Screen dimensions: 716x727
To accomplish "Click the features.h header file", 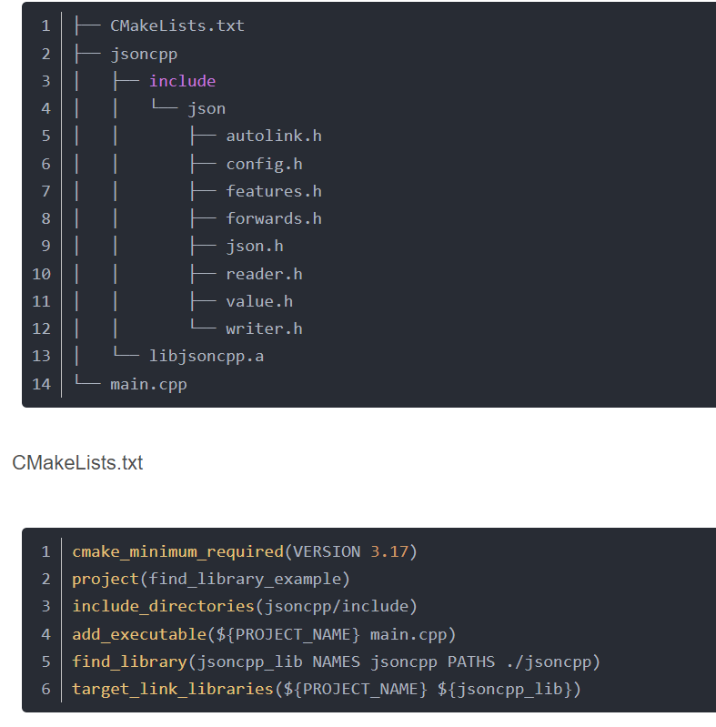I will (x=273, y=191).
